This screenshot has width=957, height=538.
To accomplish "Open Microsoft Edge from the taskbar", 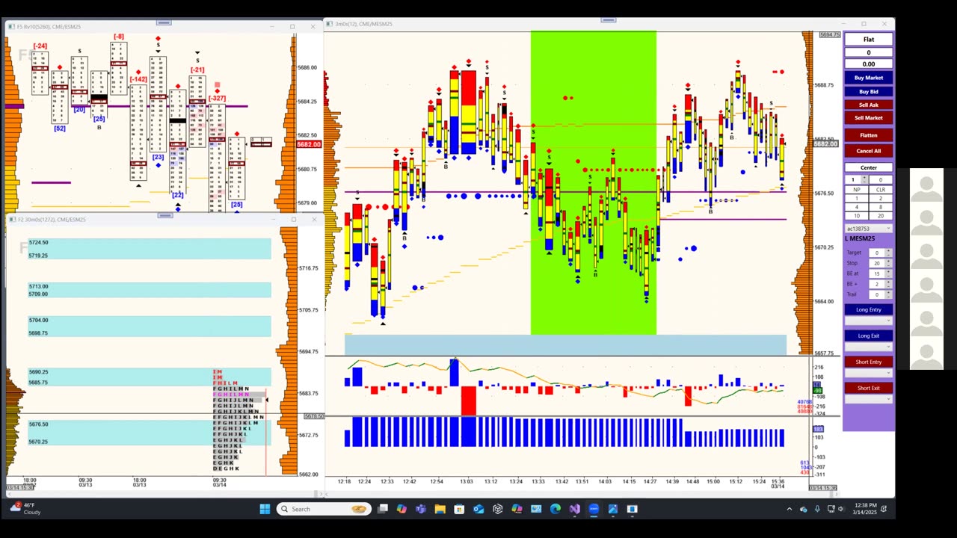I will pos(555,509).
